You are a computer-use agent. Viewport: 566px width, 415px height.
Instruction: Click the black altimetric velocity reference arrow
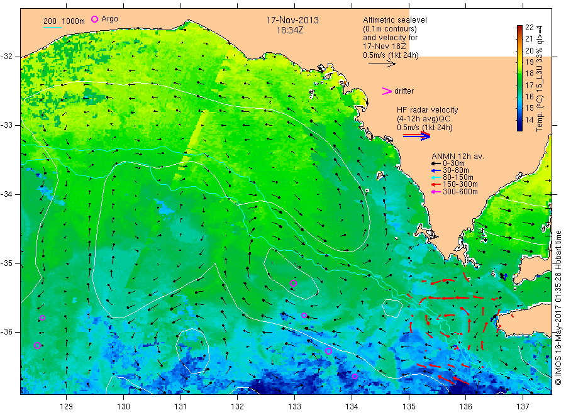coord(382,64)
